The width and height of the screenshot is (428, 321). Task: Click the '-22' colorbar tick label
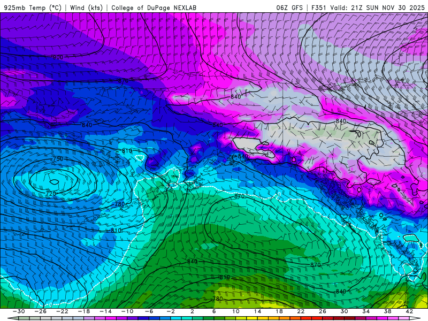(62, 311)
